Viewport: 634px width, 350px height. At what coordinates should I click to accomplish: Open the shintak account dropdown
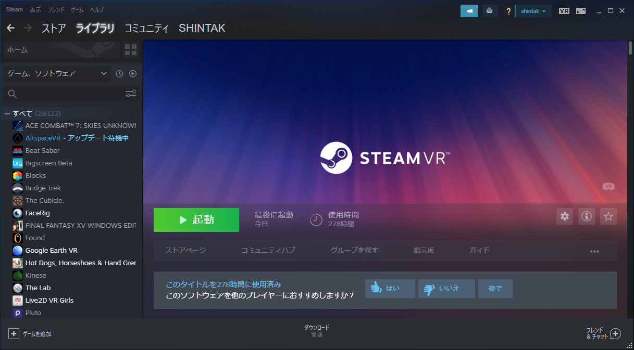[533, 11]
